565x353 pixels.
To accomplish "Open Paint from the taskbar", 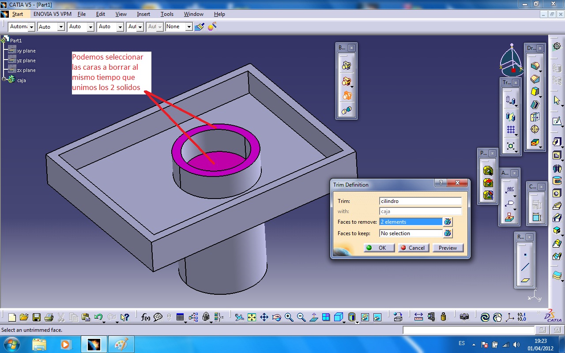I will 121,344.
